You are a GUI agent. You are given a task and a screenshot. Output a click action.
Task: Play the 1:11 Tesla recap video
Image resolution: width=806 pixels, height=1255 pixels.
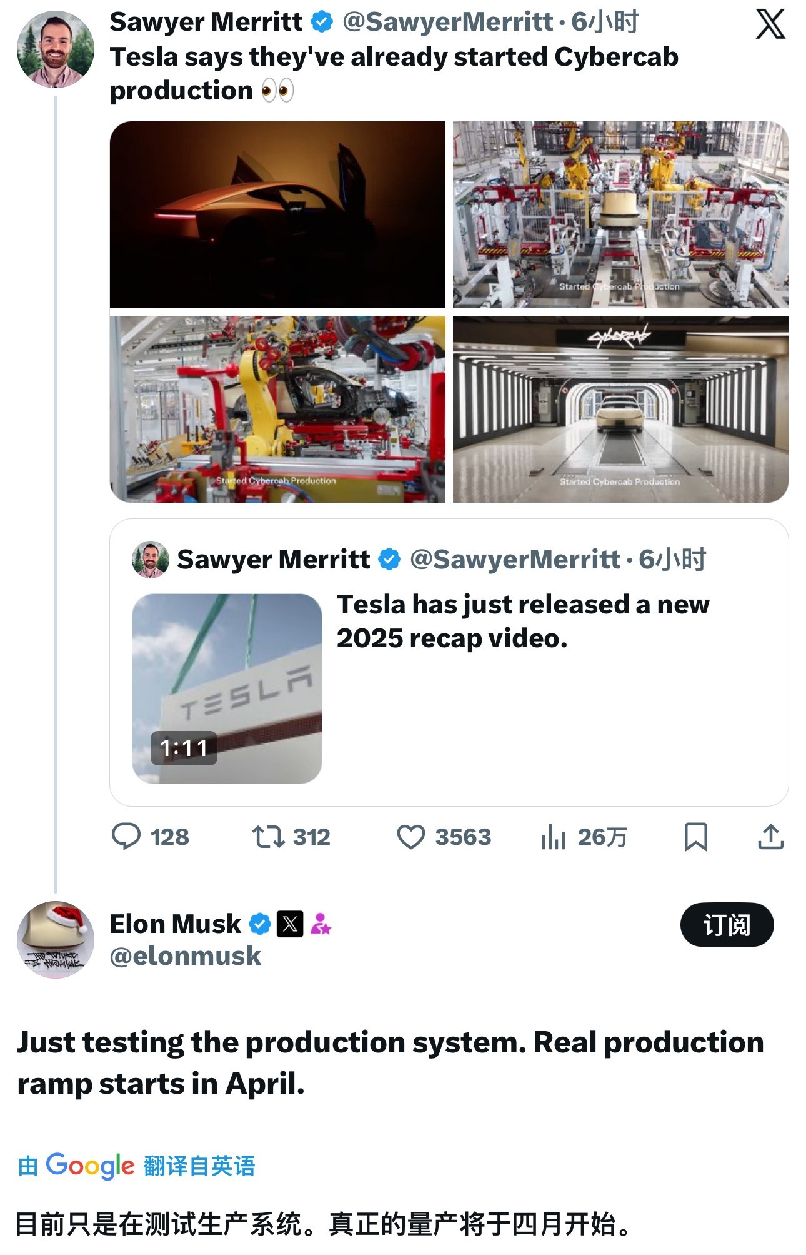(x=227, y=688)
